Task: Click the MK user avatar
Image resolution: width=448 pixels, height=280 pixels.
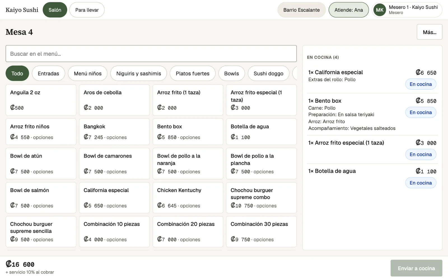Action: pos(380,10)
